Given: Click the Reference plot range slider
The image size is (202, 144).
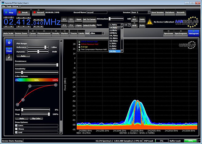Looking at the screenshot, I should tap(38, 47).
